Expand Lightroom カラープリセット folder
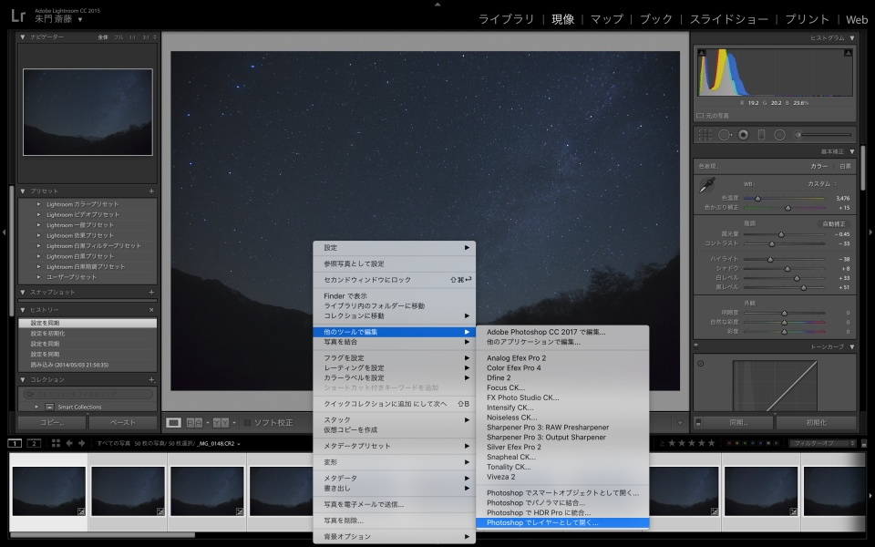875x547 pixels. coord(38,204)
